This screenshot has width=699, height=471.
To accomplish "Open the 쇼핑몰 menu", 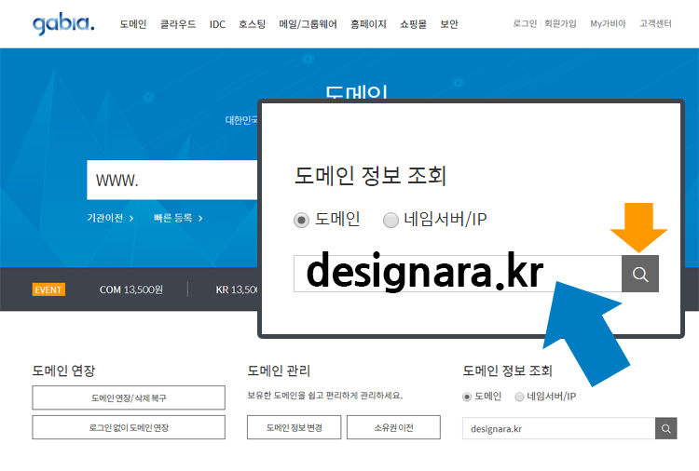I will click(413, 24).
